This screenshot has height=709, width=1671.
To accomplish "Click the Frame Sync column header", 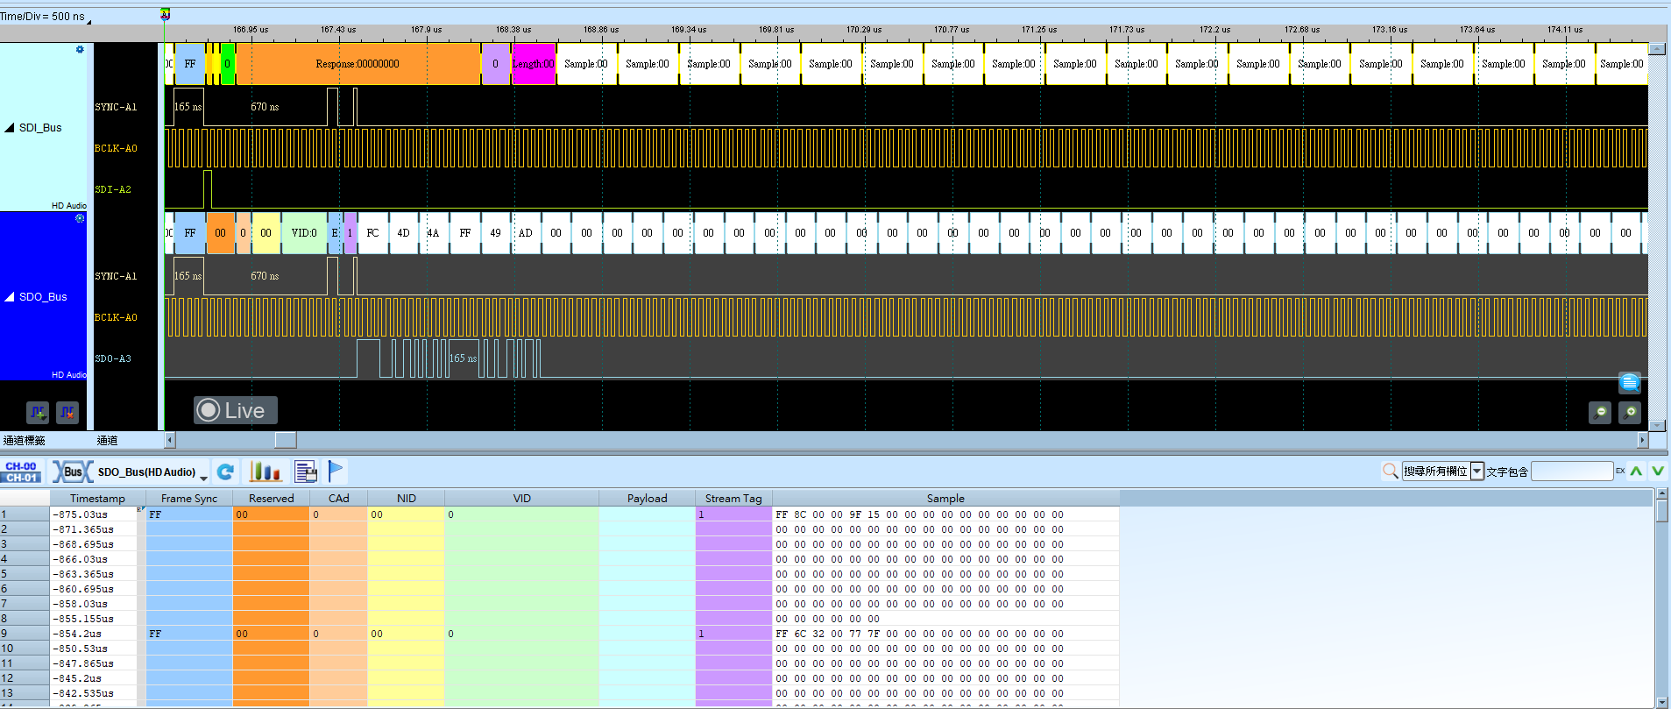I will click(189, 499).
